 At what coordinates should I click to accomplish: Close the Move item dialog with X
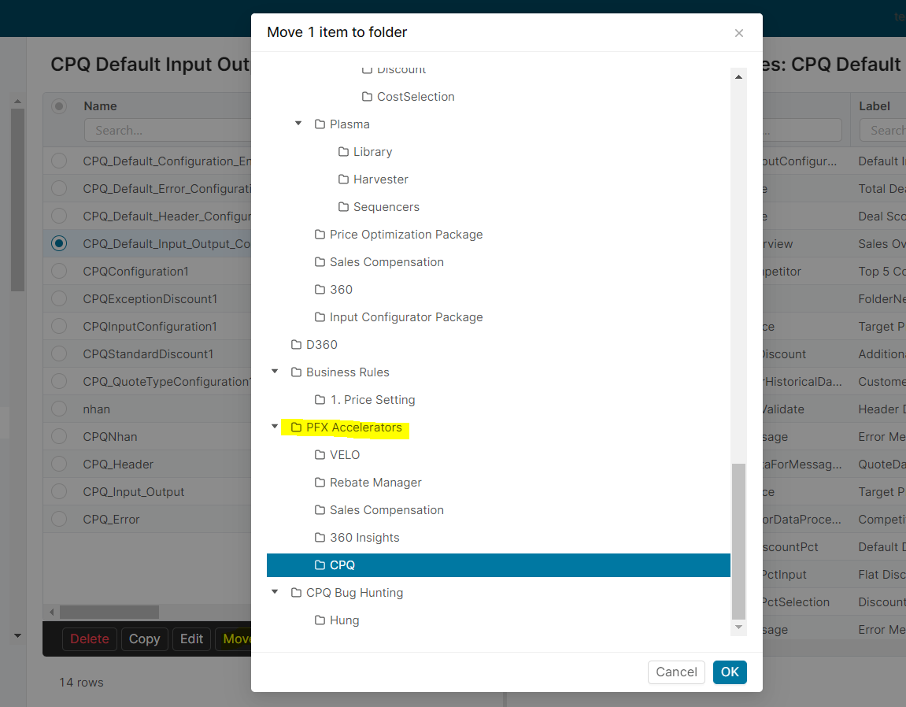click(738, 33)
